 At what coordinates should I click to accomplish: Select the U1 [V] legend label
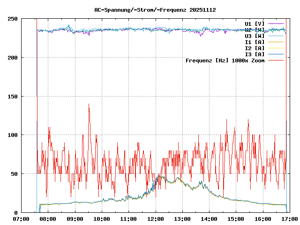tap(255, 23)
